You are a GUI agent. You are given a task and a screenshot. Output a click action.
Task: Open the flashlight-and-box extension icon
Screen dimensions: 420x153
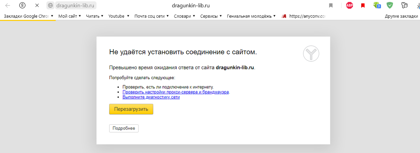coord(405,6)
